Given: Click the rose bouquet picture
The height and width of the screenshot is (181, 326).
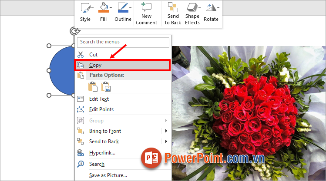Looking at the screenshot, I should (x=249, y=113).
